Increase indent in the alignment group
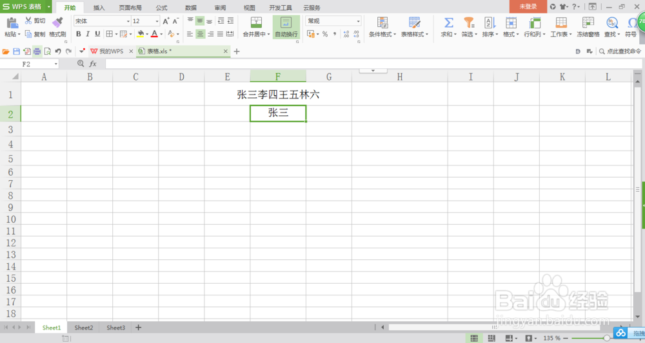The width and height of the screenshot is (645, 343). pyautogui.click(x=230, y=21)
